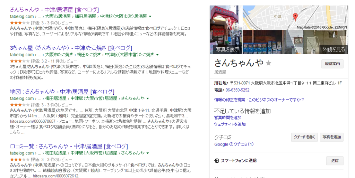
Task: Open the 写真を表示 photo thumbnail
Action: point(226,30)
